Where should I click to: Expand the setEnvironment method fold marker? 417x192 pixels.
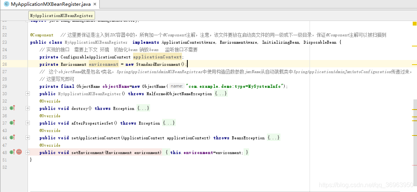coord(28,153)
